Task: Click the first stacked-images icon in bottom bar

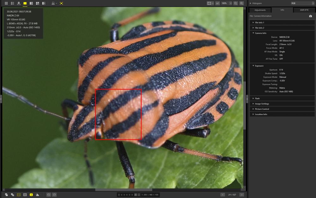Action: [x=6, y=195]
